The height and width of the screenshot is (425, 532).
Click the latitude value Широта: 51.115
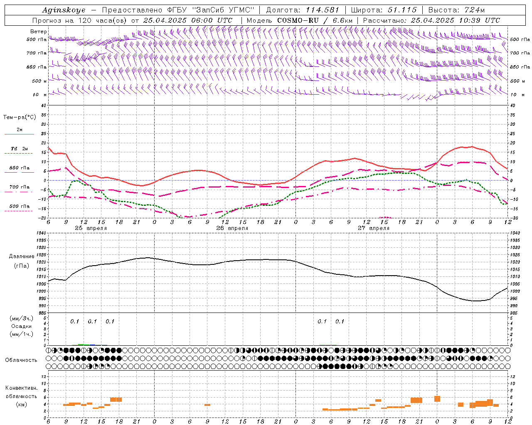pyautogui.click(x=384, y=10)
